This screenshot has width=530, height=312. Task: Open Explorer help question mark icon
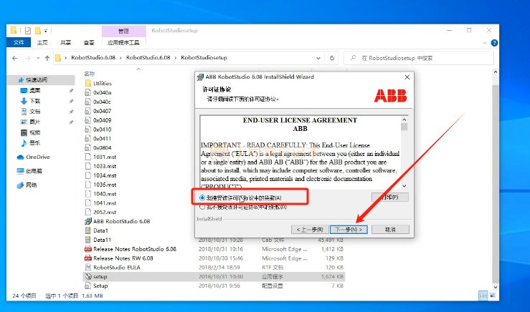point(494,43)
